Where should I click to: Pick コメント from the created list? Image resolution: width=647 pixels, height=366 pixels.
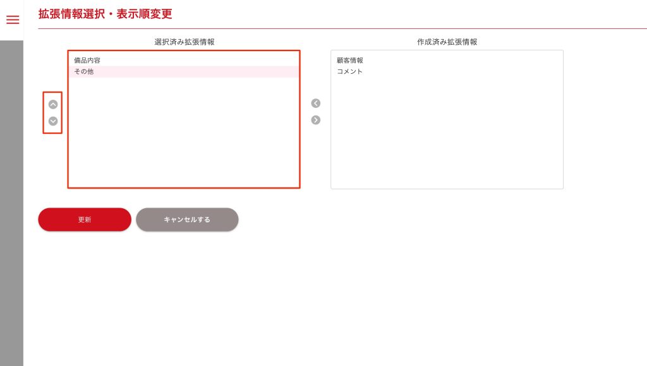(x=350, y=72)
